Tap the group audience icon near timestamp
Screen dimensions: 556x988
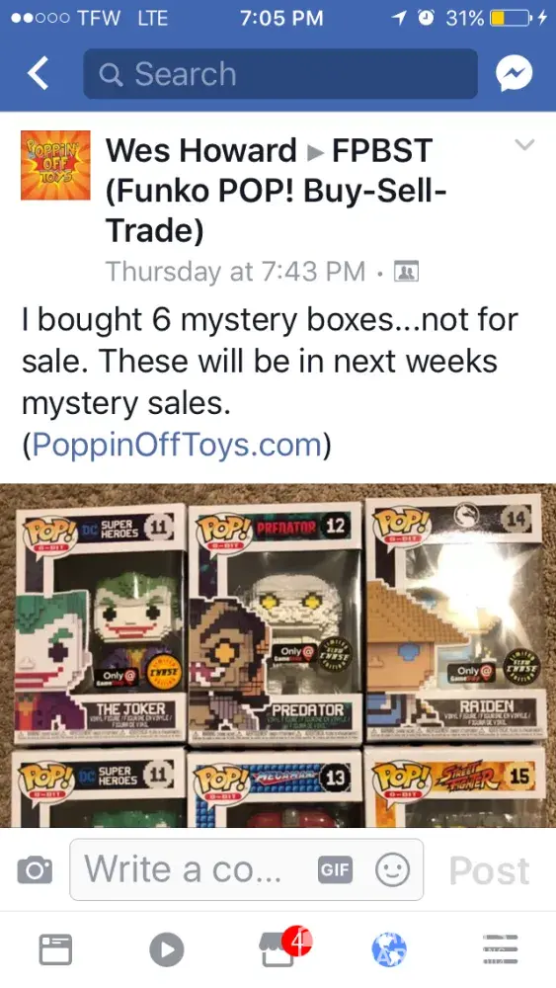[x=406, y=272]
